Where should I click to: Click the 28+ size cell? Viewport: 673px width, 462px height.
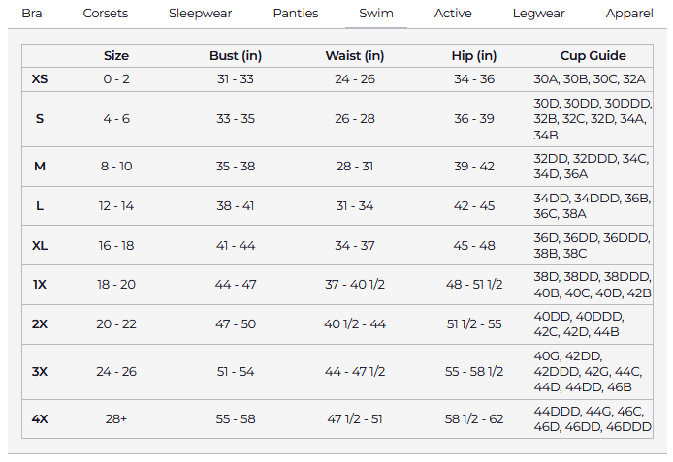point(116,418)
